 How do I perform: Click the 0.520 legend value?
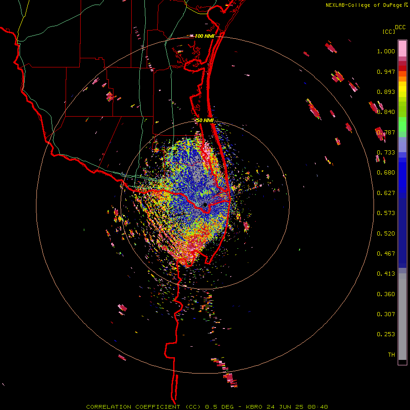[386, 234]
